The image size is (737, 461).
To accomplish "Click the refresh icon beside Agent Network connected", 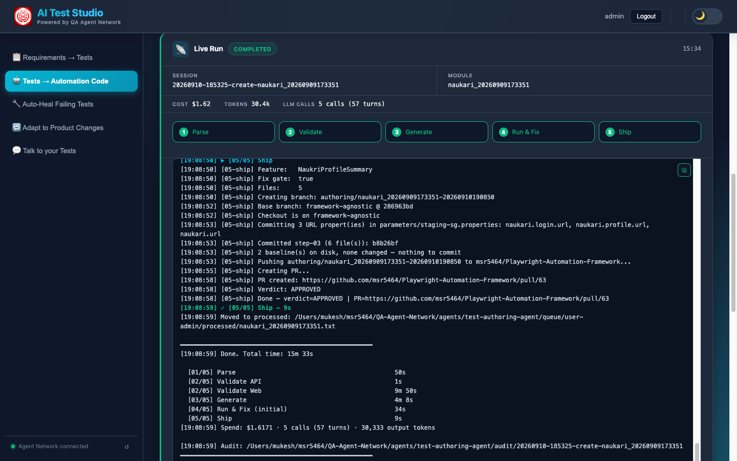I will [127, 447].
